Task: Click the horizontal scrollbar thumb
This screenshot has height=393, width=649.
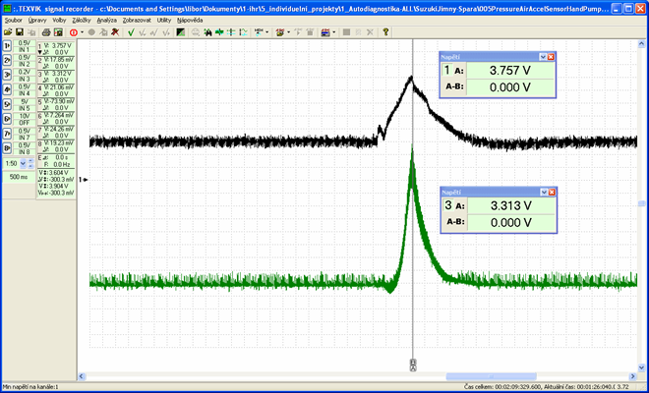Action: tap(491, 376)
